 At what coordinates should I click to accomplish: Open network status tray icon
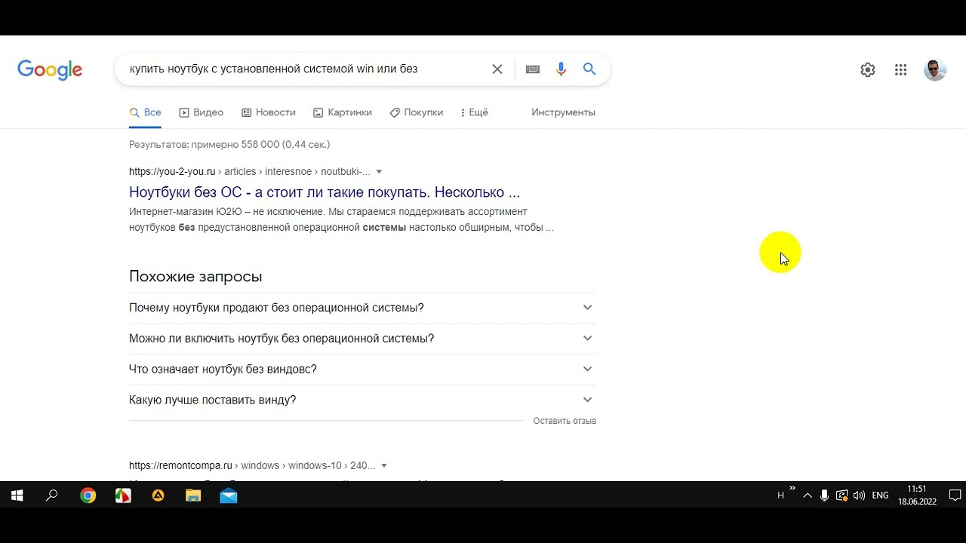click(841, 495)
